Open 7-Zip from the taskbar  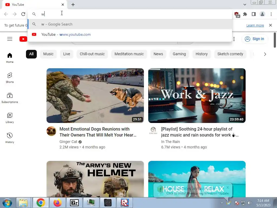[x=74, y=203]
